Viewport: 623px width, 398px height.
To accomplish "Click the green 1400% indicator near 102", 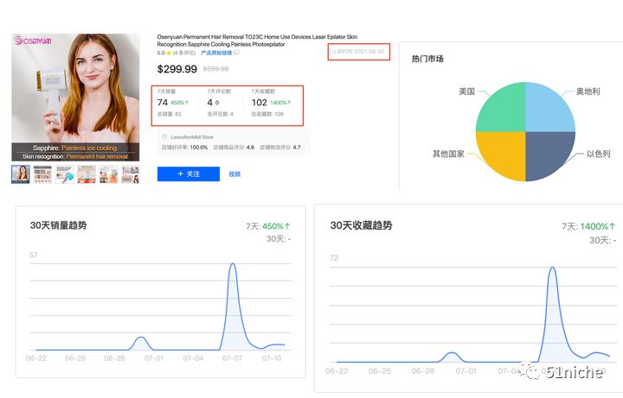I will (x=280, y=103).
